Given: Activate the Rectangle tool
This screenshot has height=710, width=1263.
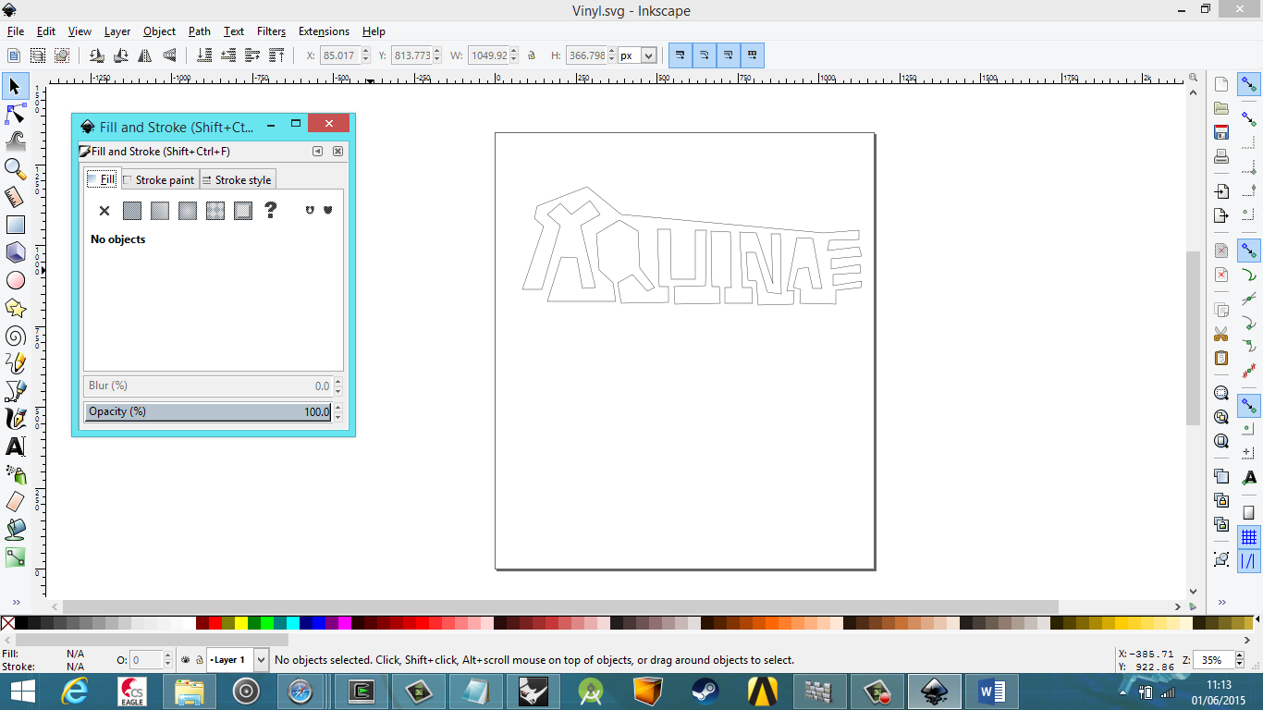Looking at the screenshot, I should (x=16, y=225).
